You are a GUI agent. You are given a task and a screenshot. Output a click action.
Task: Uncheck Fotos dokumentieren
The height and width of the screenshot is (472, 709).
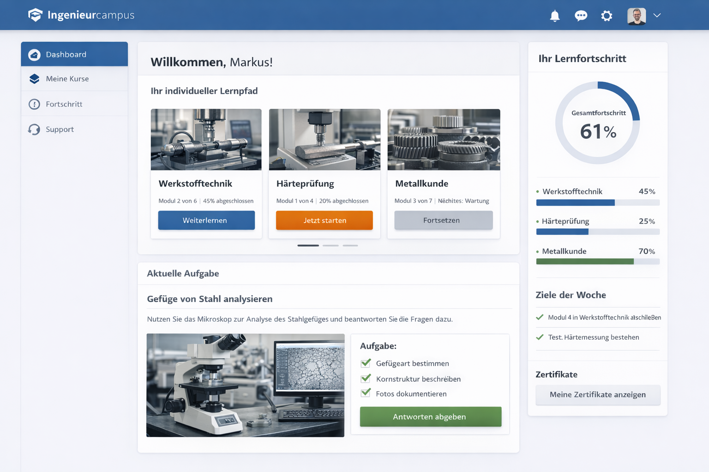click(x=366, y=394)
